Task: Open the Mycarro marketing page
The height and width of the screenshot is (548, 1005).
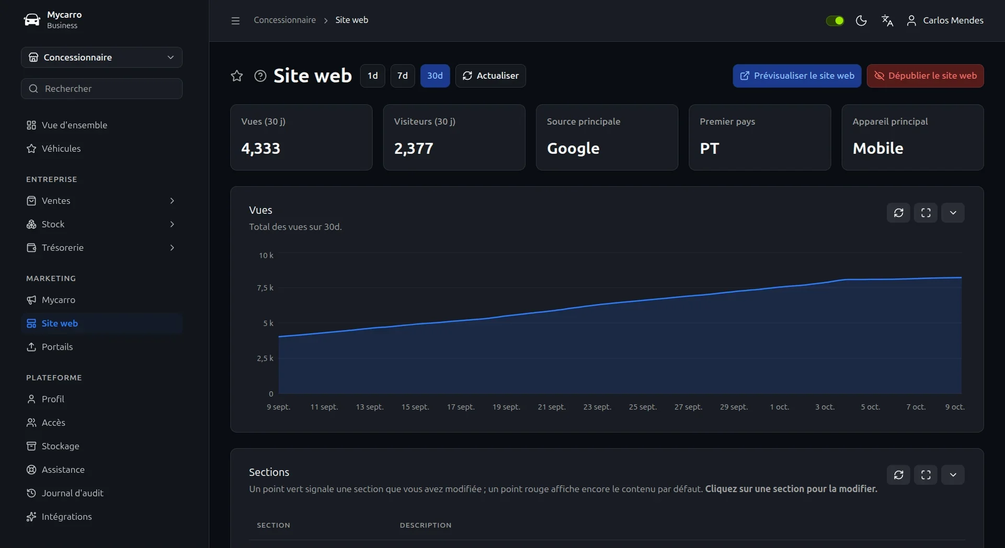Action: tap(101, 300)
